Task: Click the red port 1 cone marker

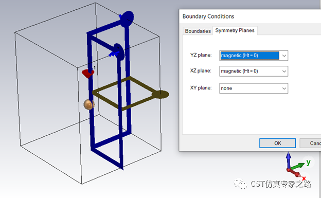Action: pos(87,74)
